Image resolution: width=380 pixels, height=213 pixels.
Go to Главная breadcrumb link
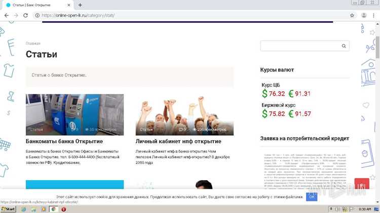33,44
